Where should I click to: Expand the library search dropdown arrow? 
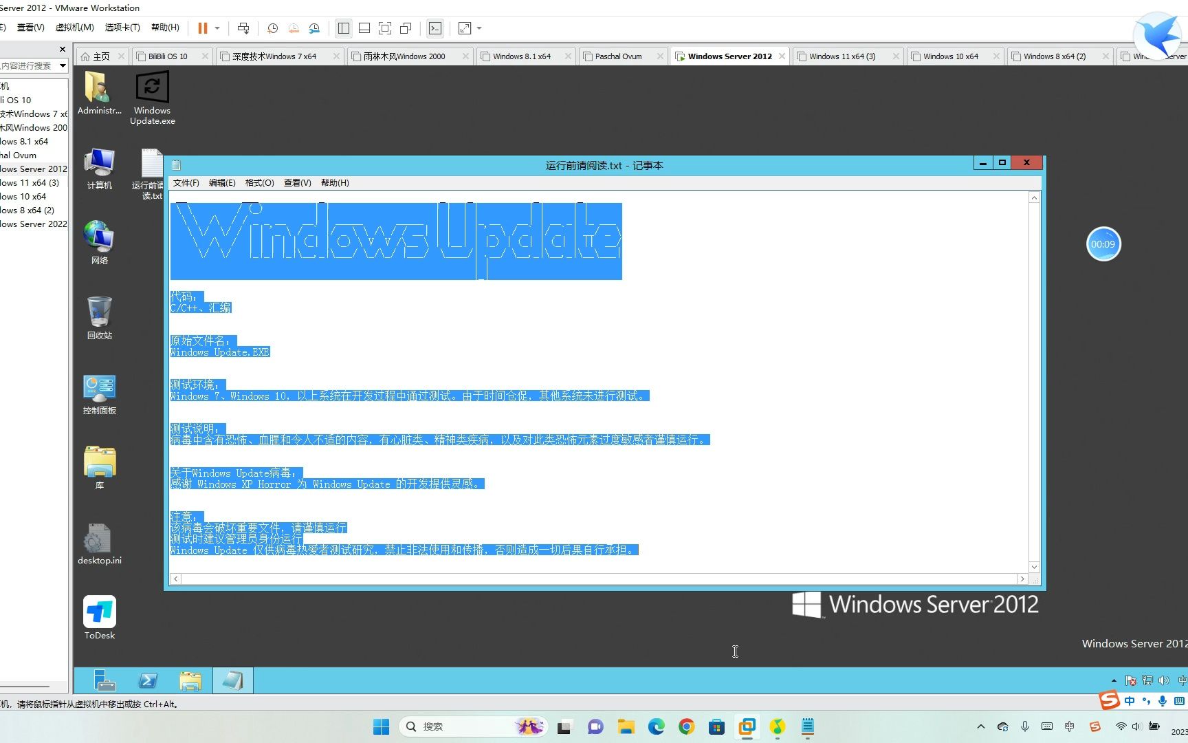coord(63,66)
